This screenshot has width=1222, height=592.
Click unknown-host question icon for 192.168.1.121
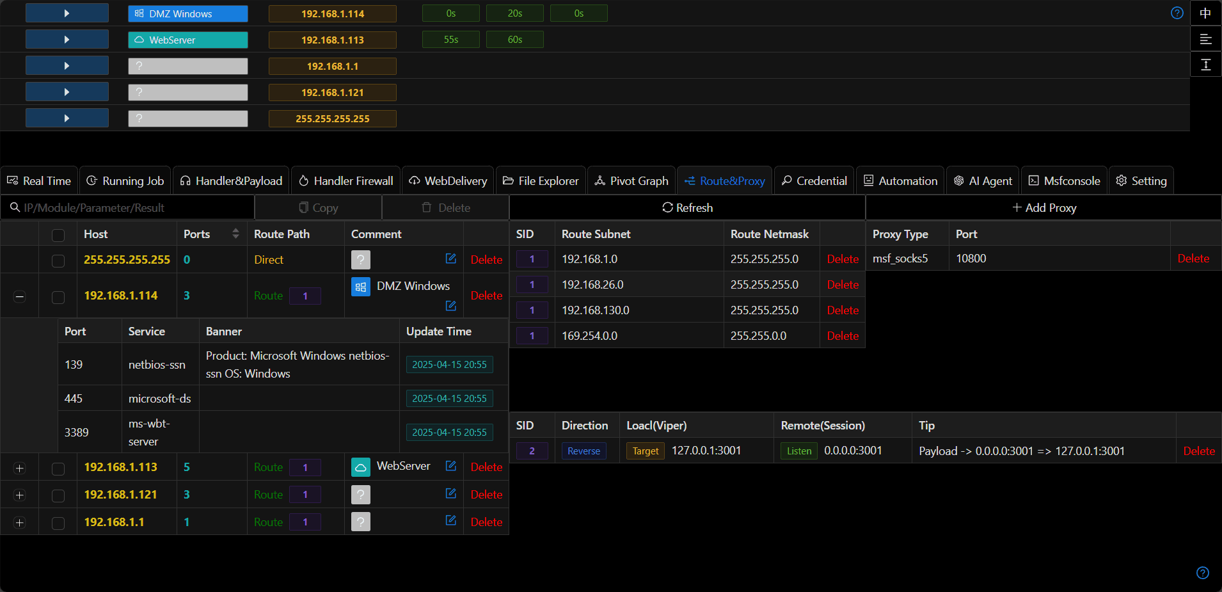[x=361, y=495]
